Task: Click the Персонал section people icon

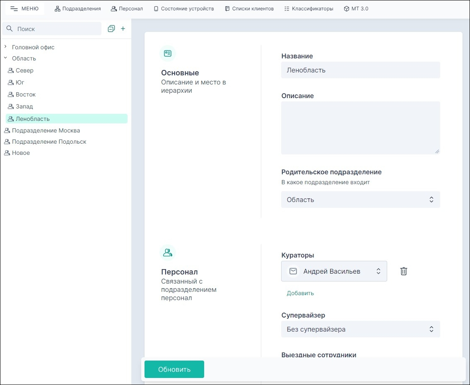Action: pos(168,252)
